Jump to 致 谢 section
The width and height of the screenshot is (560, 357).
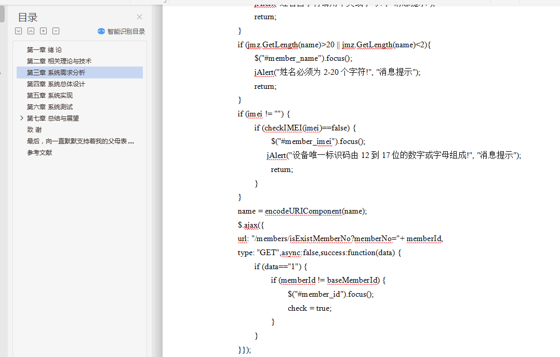coord(34,130)
